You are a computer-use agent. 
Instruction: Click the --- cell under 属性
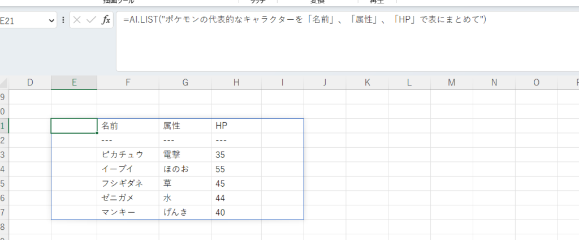185,140
